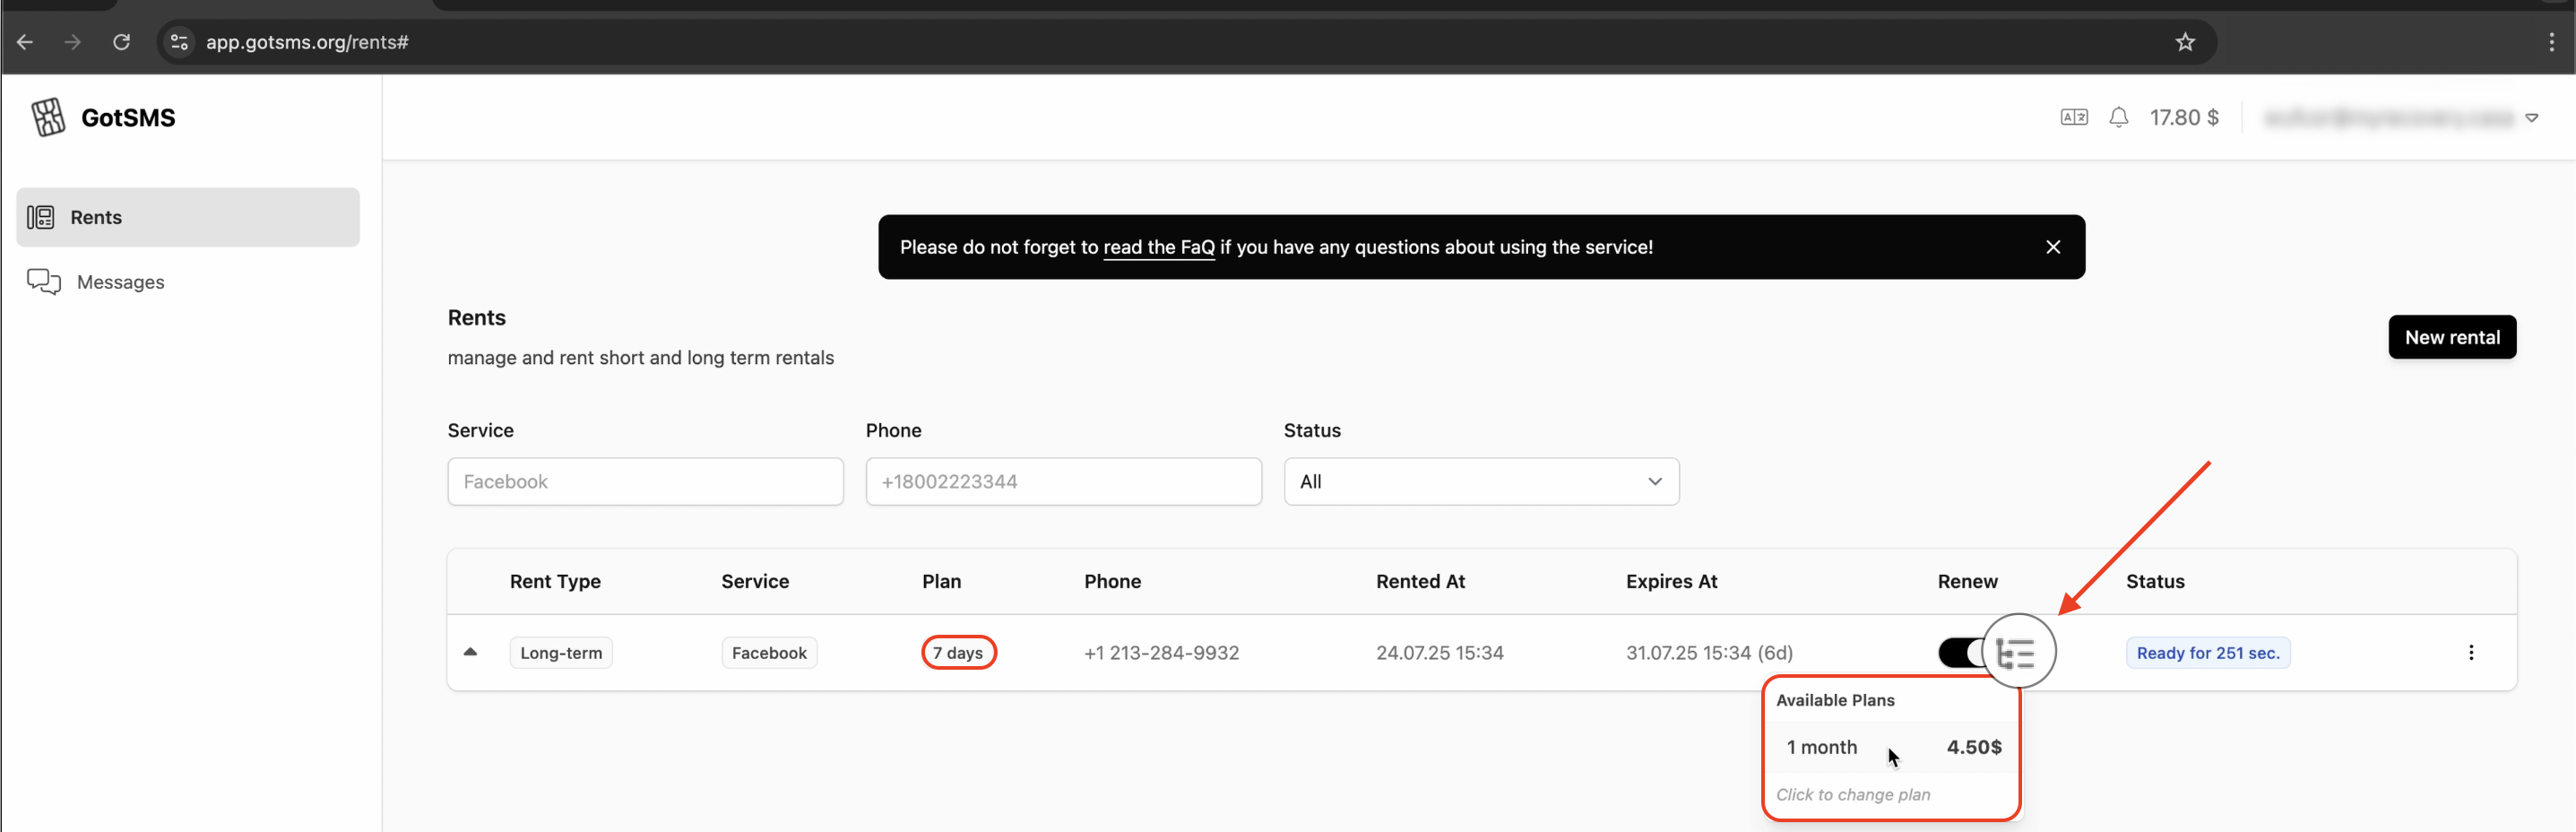Open the language translation icon
The image size is (2576, 832).
[2074, 117]
